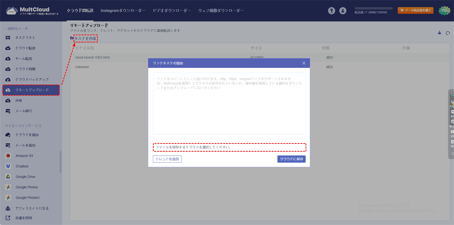The height and width of the screenshot is (225, 454).
Task: Select the cloud to save files field
Action: tap(229, 147)
